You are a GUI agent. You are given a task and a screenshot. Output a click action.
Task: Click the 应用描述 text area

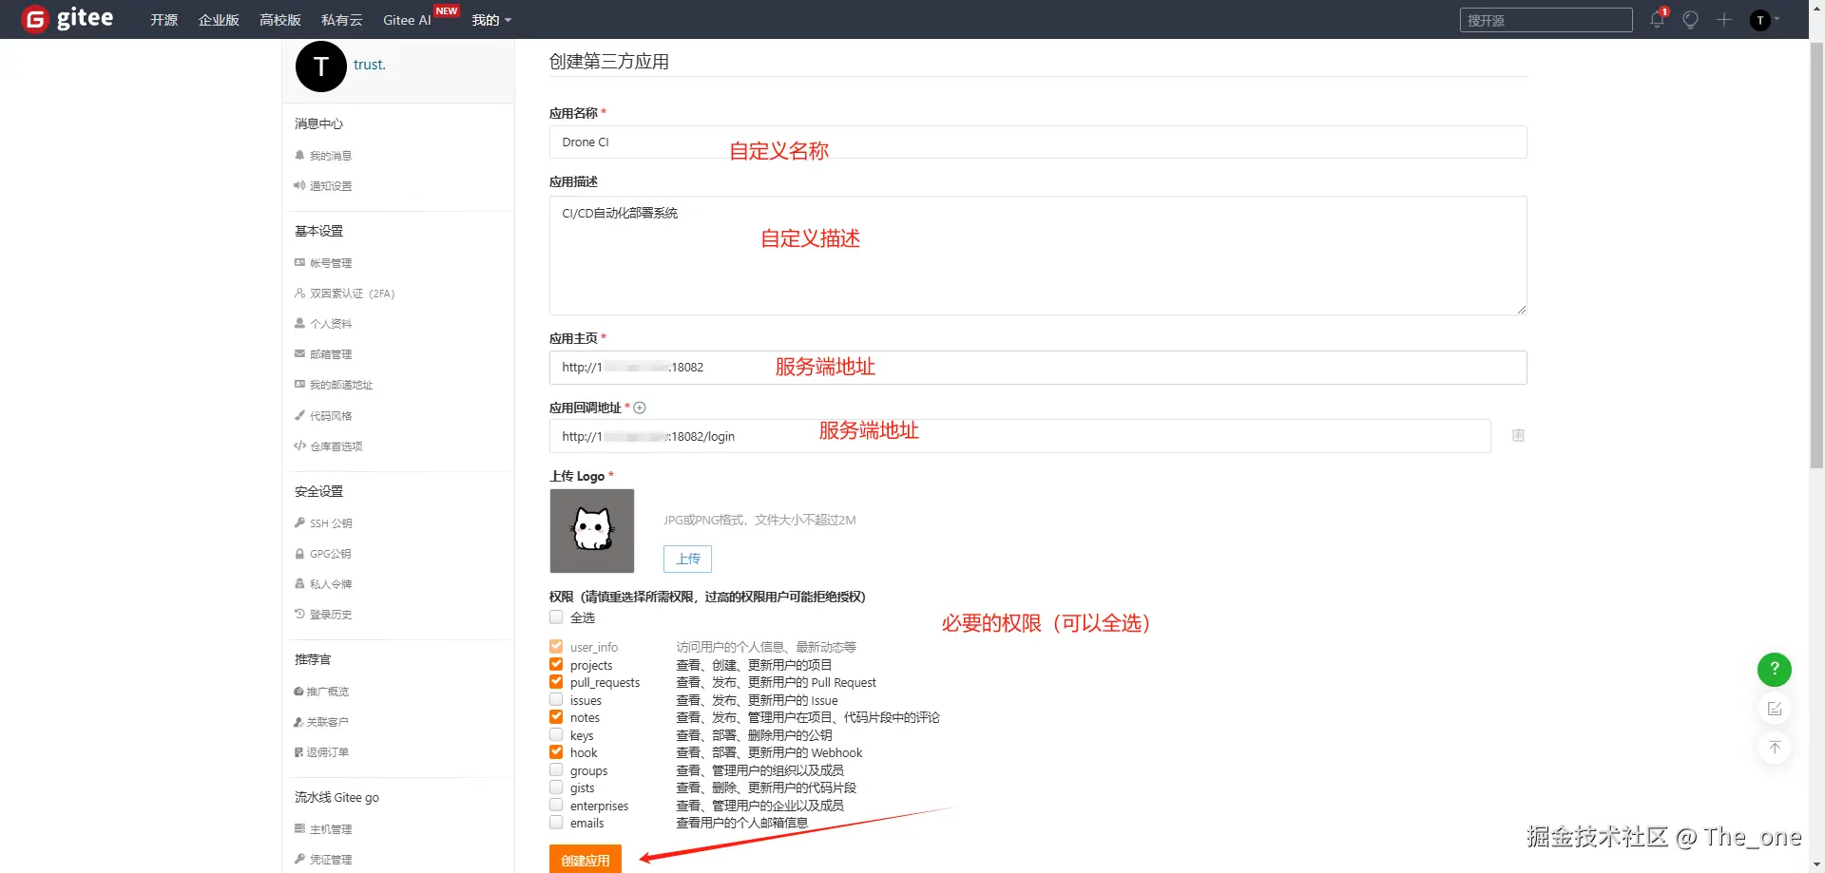[1038, 256]
